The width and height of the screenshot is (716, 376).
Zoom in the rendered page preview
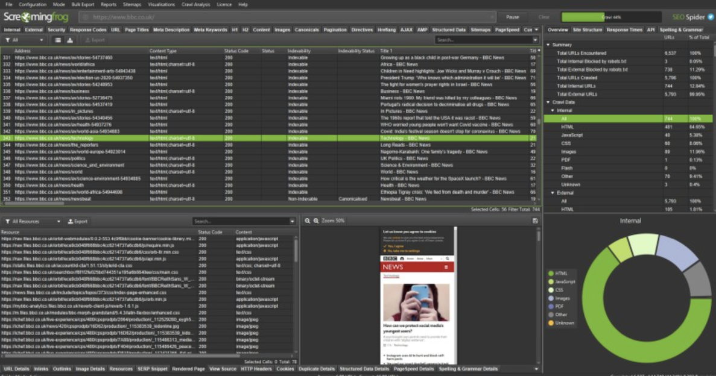click(315, 221)
